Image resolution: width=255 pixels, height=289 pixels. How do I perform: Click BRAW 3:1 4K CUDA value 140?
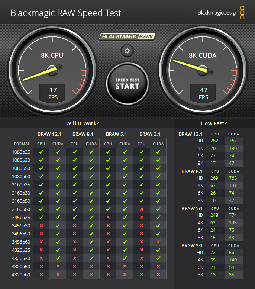coord(233,260)
